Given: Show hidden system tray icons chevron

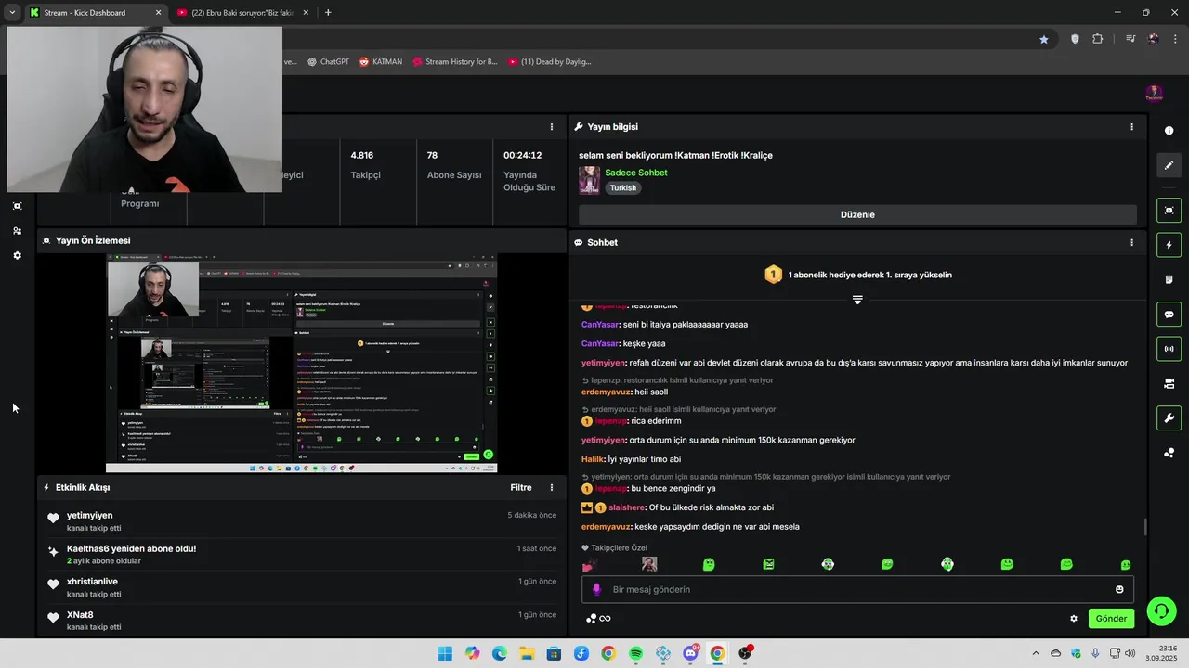Looking at the screenshot, I should pos(1036,653).
